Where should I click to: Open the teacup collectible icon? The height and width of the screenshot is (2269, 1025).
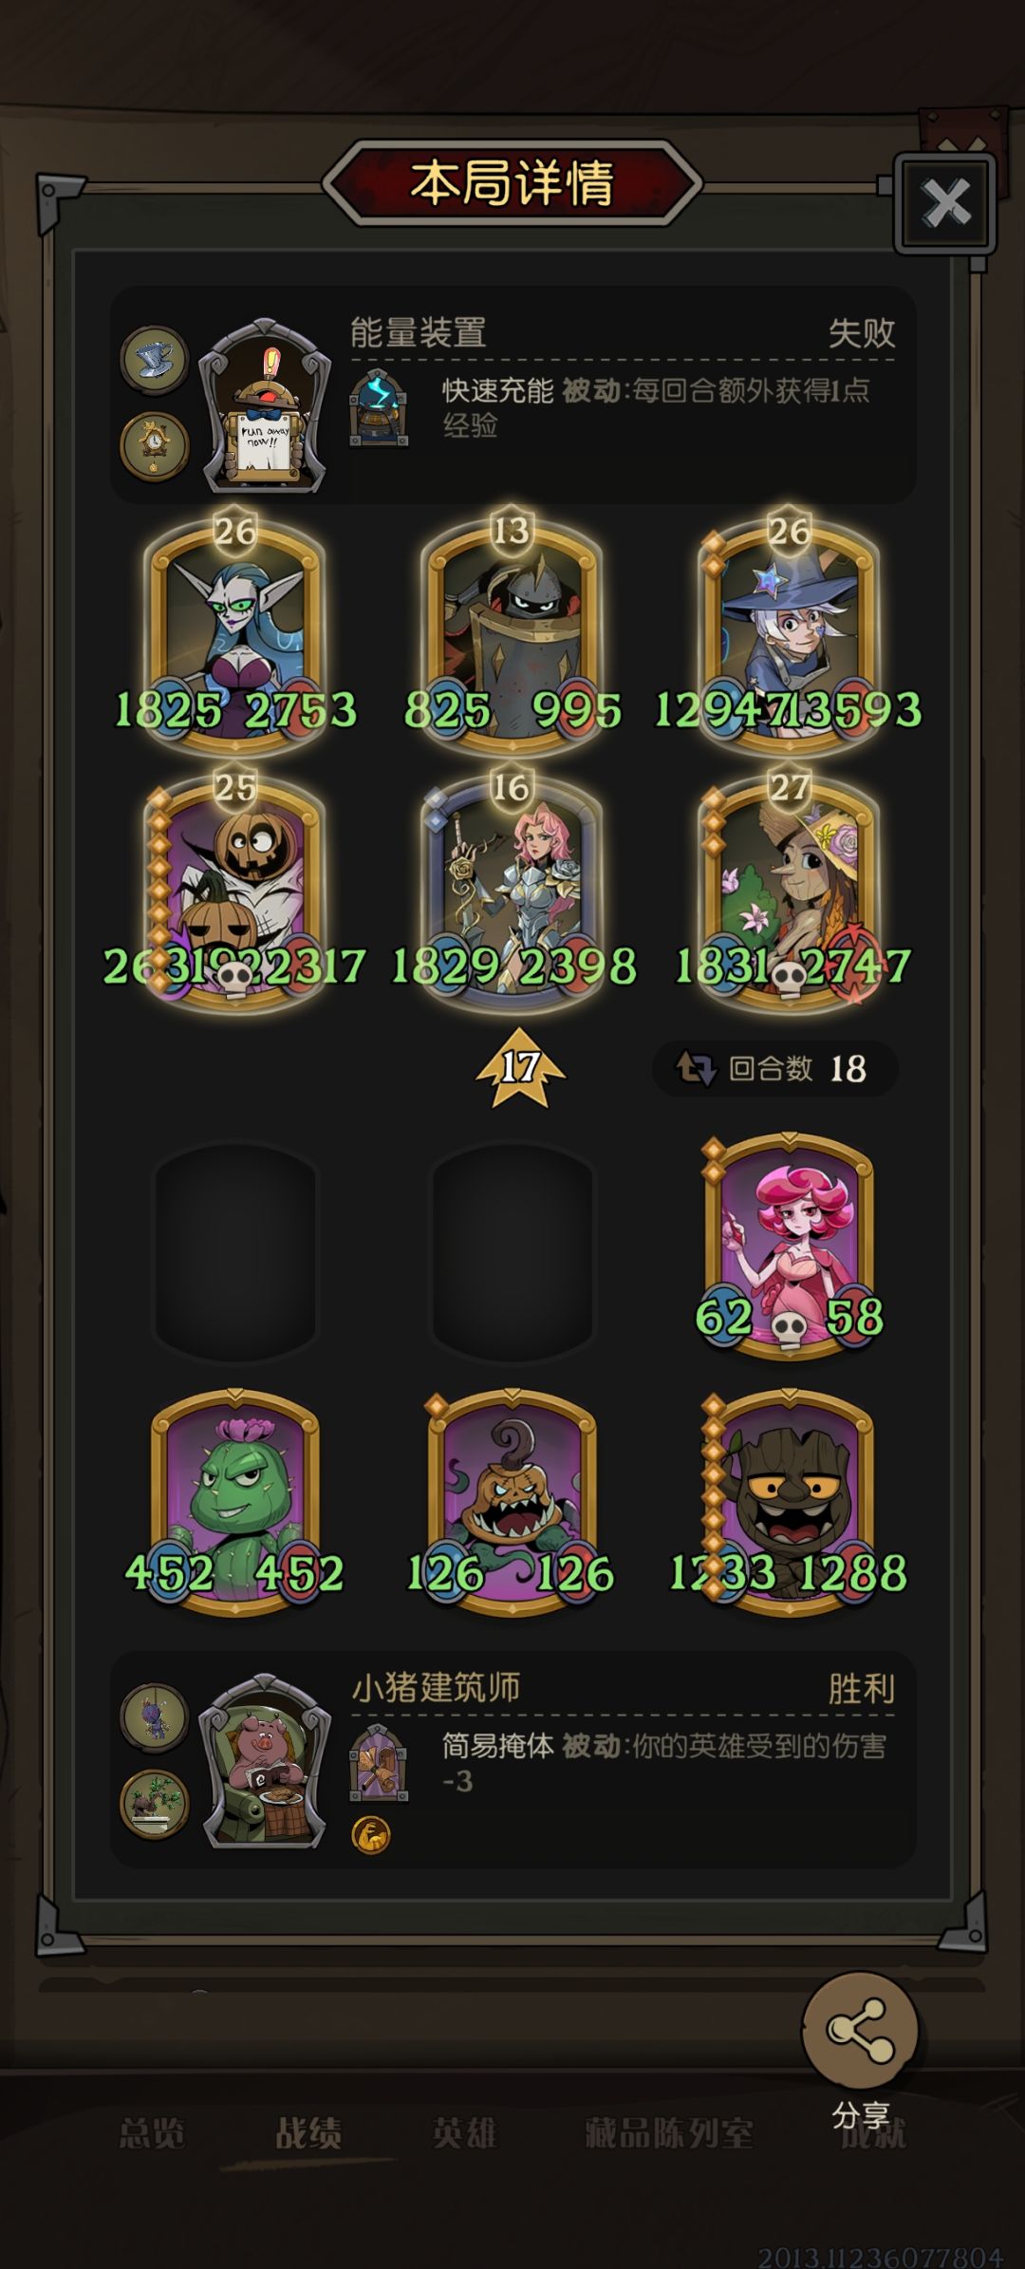pyautogui.click(x=155, y=360)
